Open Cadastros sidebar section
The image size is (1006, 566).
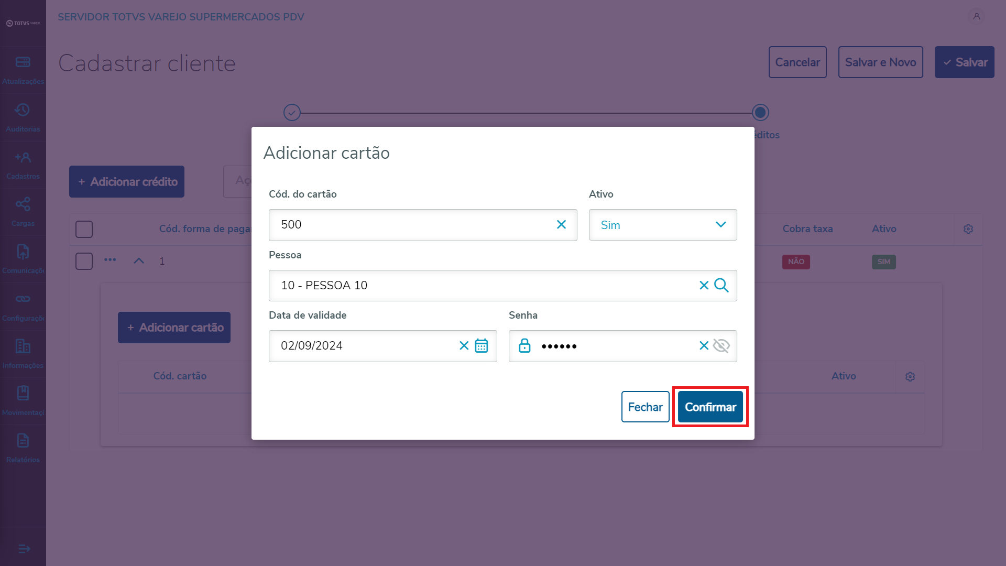click(x=23, y=165)
